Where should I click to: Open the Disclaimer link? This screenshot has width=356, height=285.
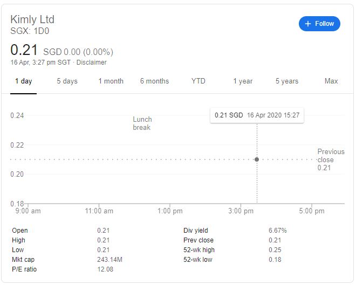point(91,62)
